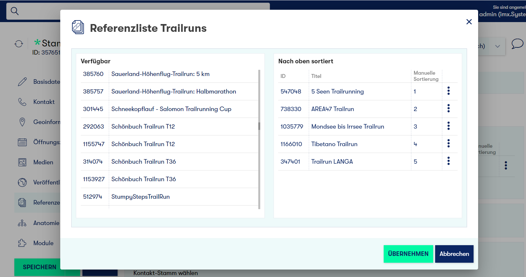Open options menu for 5 Seen Trailrunning
526x277 pixels.
tap(448, 91)
